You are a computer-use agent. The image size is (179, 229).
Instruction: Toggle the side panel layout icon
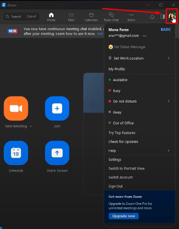[163, 16]
